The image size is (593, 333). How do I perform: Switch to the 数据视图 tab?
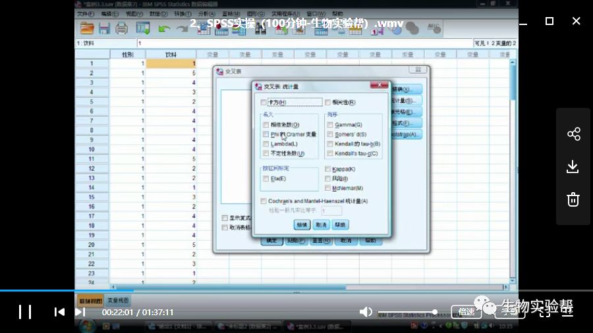[90, 301]
